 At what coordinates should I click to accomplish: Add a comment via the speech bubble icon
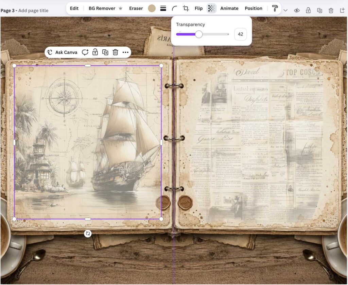click(x=85, y=52)
